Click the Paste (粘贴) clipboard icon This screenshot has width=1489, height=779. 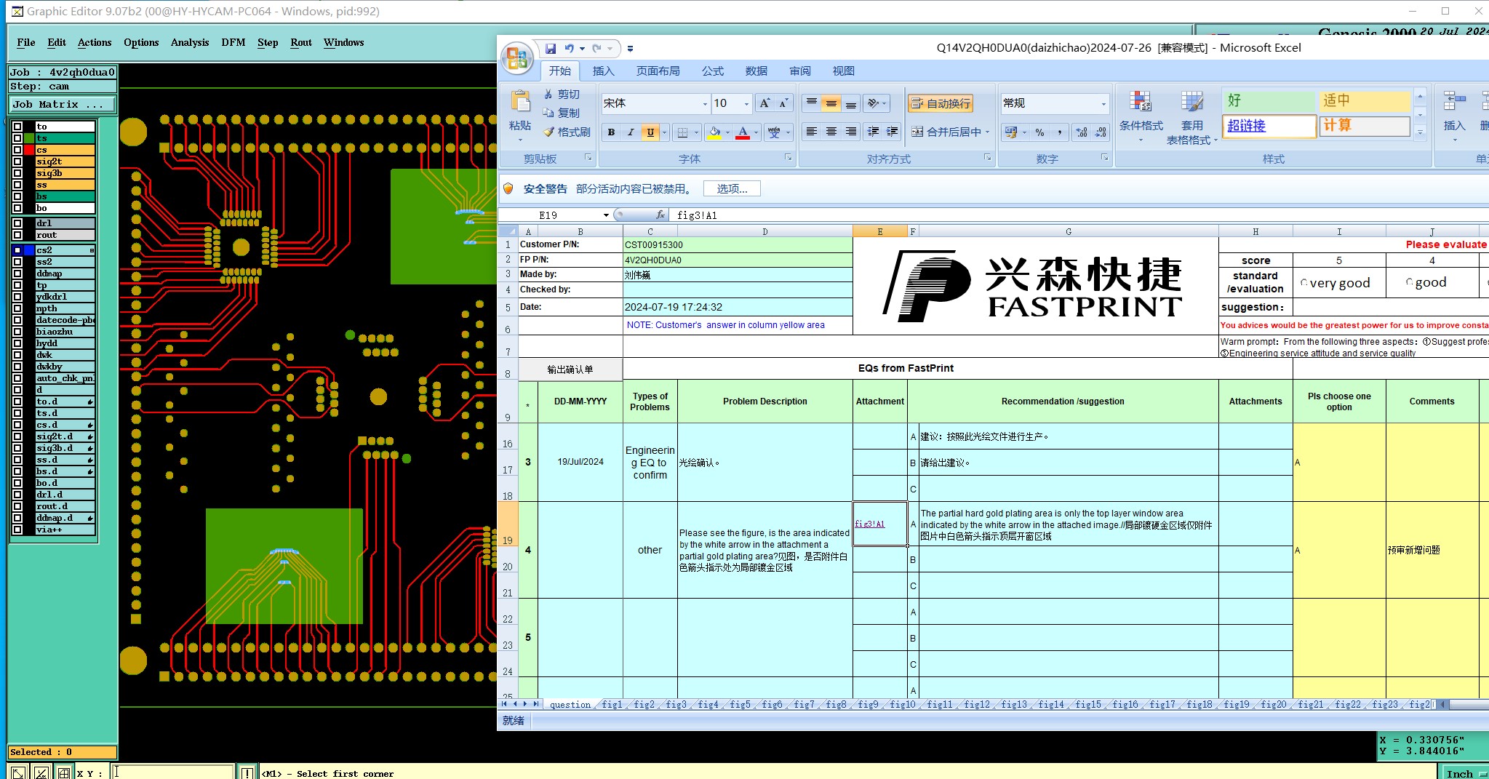click(520, 101)
